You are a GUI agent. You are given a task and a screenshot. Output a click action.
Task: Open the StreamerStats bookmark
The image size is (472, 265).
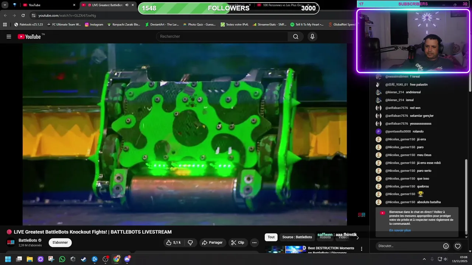tap(269, 25)
